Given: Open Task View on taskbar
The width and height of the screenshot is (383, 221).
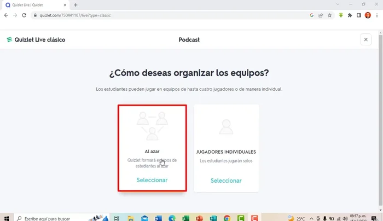Looking at the screenshot, I should pos(117,218).
